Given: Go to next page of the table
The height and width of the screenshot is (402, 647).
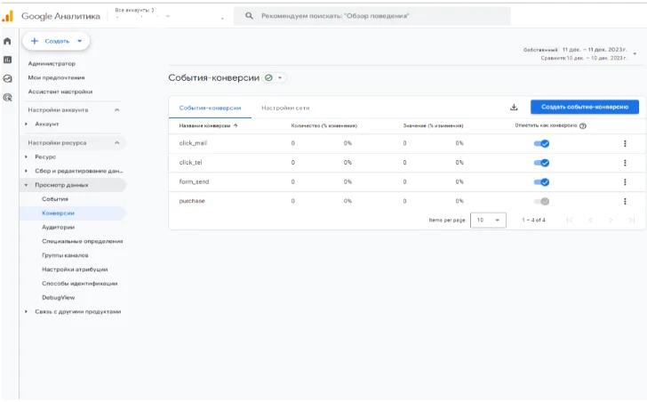Looking at the screenshot, I should pos(611,220).
